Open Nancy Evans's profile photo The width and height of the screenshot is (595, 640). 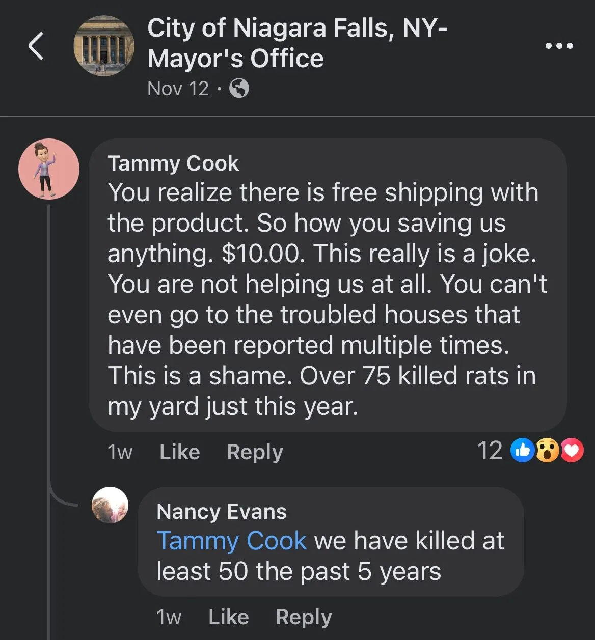coord(110,505)
